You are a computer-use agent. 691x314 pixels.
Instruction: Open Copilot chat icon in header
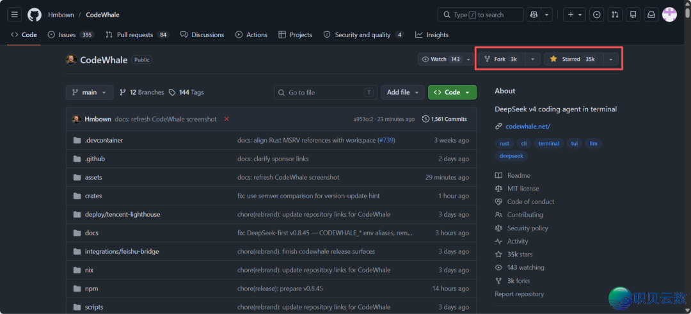click(534, 15)
